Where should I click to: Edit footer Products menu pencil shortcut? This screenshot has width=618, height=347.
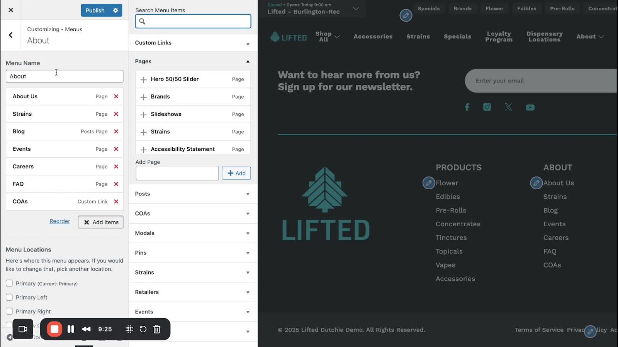429,183
